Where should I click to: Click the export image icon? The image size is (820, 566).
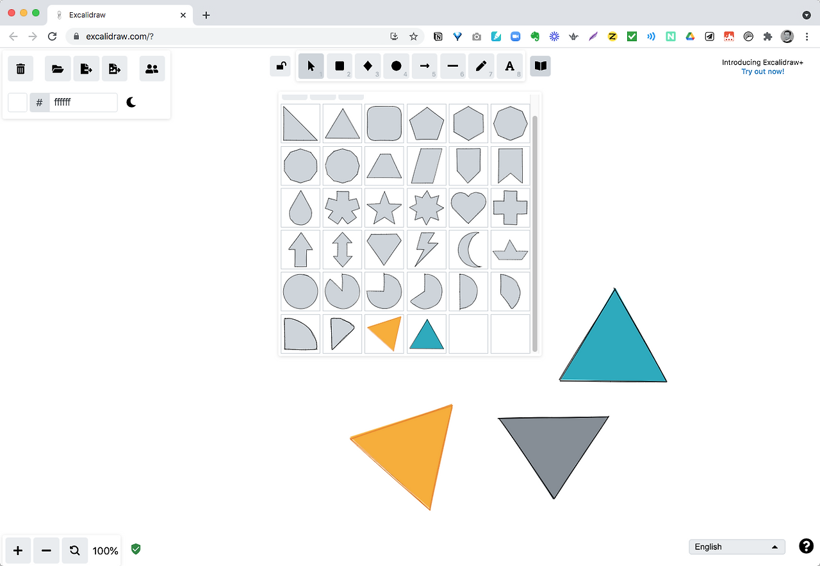pos(115,69)
